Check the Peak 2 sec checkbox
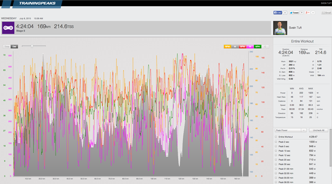 pos(276,142)
